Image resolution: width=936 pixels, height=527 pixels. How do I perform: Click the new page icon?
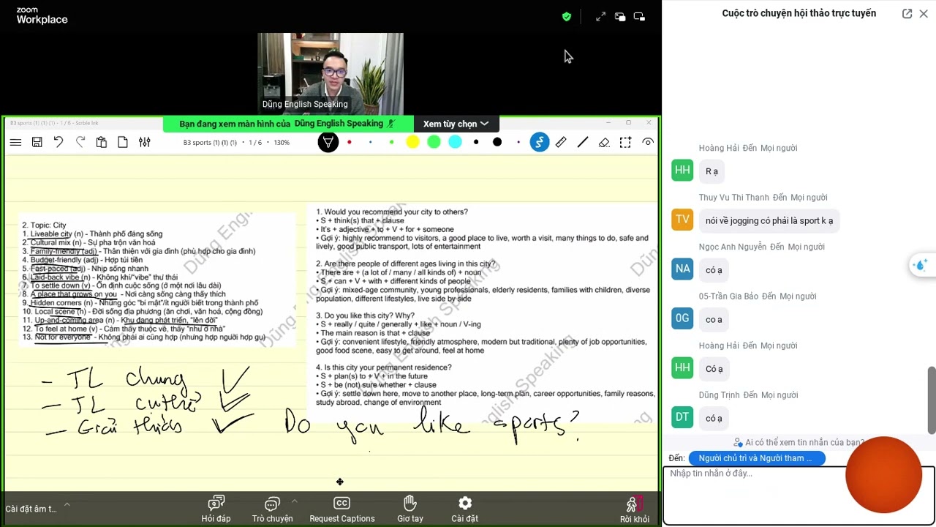tap(123, 143)
